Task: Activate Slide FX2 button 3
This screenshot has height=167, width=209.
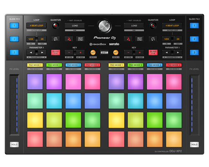Action: pyautogui.click(x=194, y=53)
